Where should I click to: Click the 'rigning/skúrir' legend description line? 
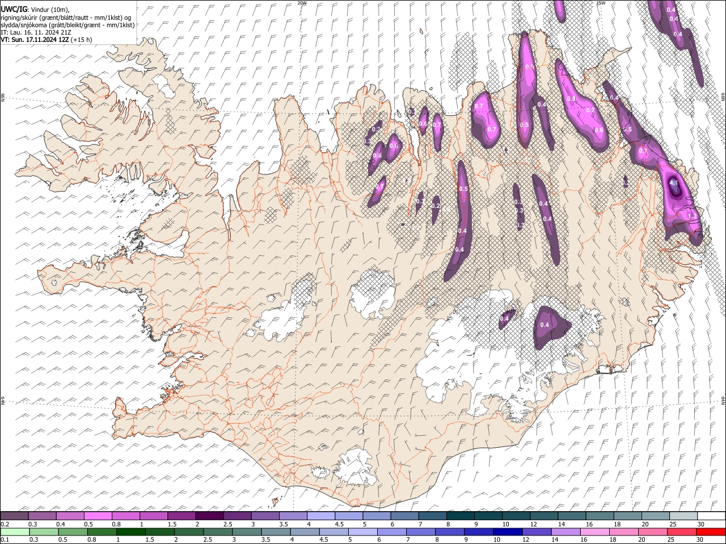click(66, 18)
